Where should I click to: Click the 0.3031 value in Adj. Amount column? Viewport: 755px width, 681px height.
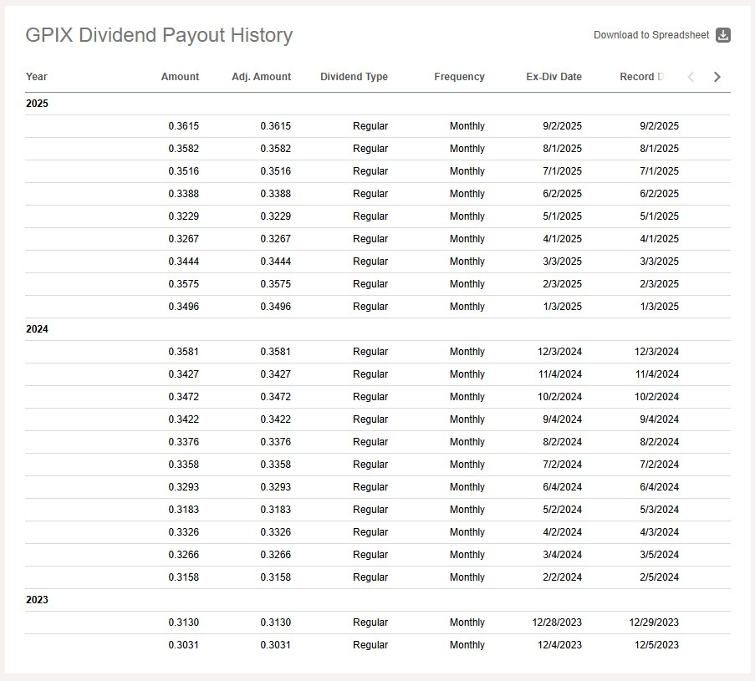(275, 645)
